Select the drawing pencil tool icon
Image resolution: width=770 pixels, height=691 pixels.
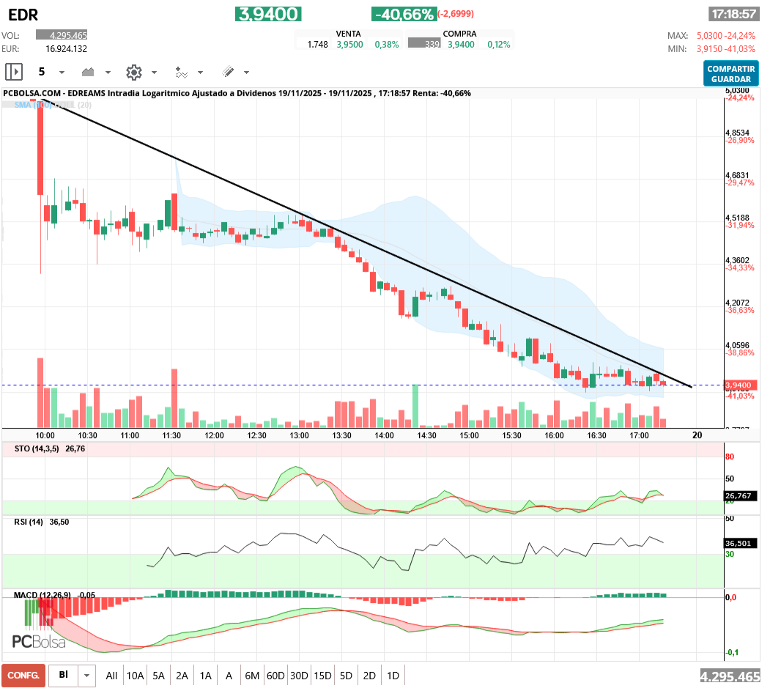[x=228, y=73]
